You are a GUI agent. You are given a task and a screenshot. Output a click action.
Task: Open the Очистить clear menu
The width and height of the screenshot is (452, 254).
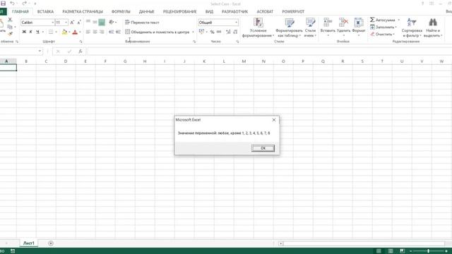tap(382, 34)
